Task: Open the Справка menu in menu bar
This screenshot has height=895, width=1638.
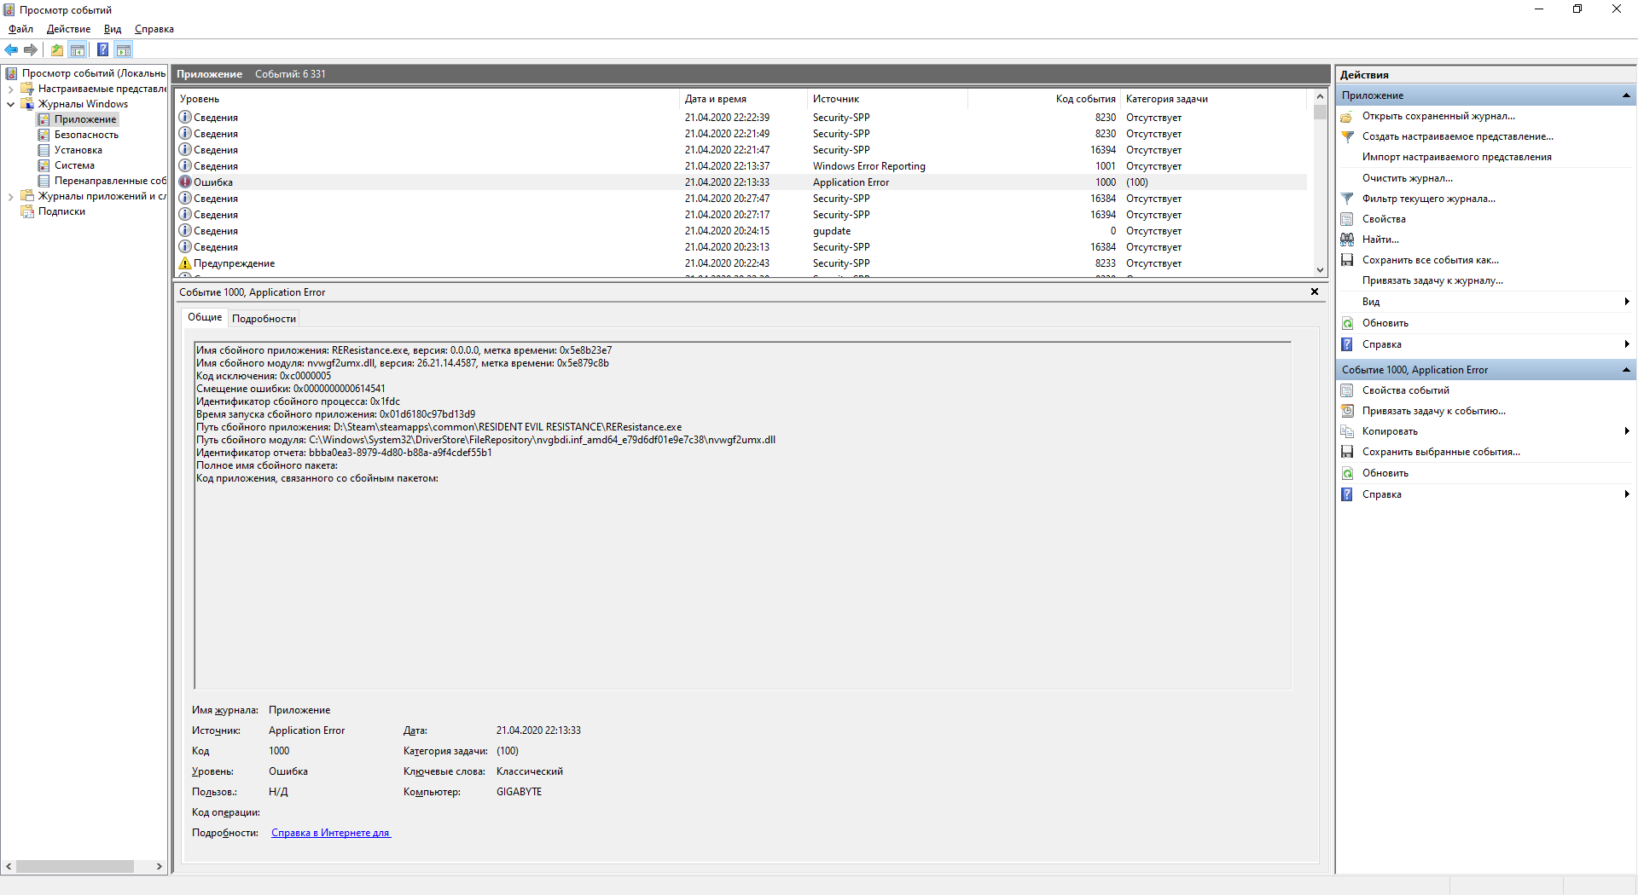Action: [x=154, y=29]
